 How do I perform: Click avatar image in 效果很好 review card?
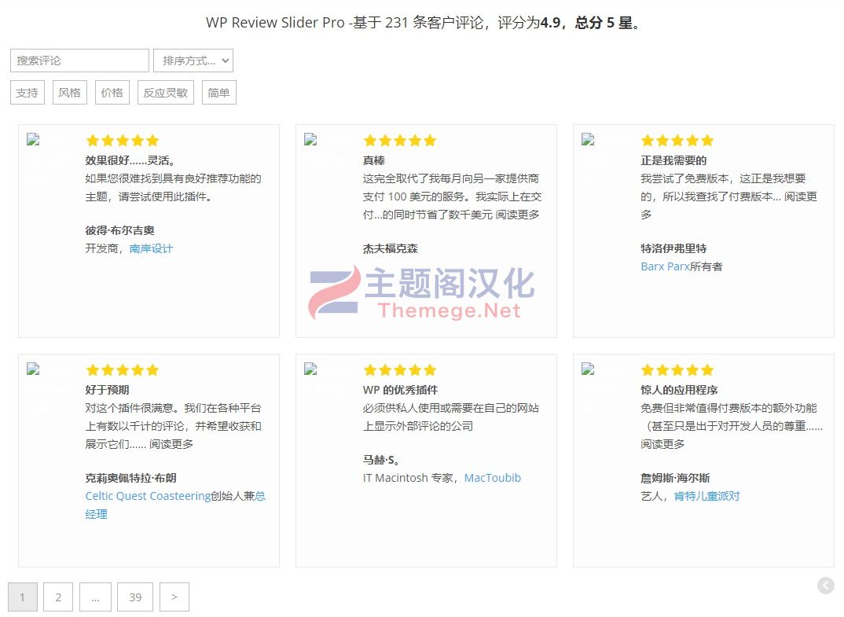point(33,140)
